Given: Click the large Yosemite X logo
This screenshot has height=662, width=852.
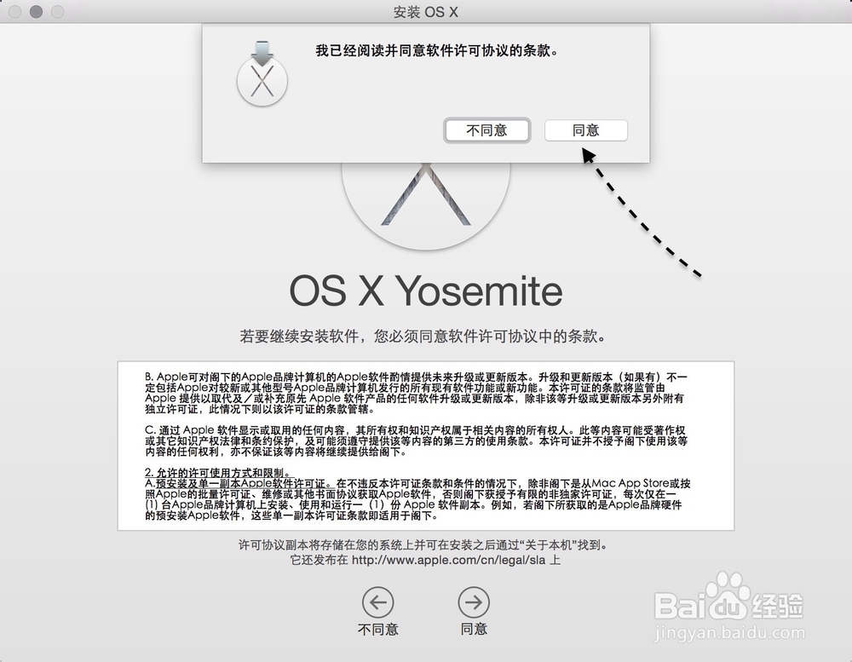Looking at the screenshot, I should point(426,205).
